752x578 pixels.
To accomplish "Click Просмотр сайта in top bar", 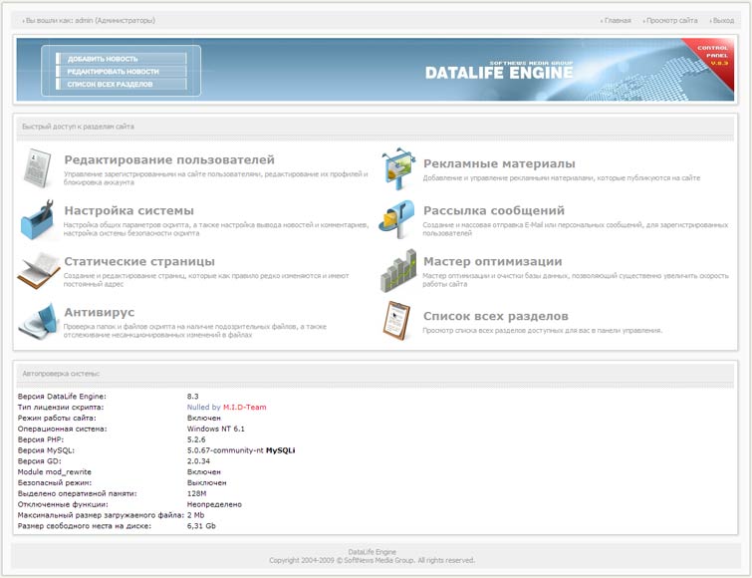I will pyautogui.click(x=671, y=21).
